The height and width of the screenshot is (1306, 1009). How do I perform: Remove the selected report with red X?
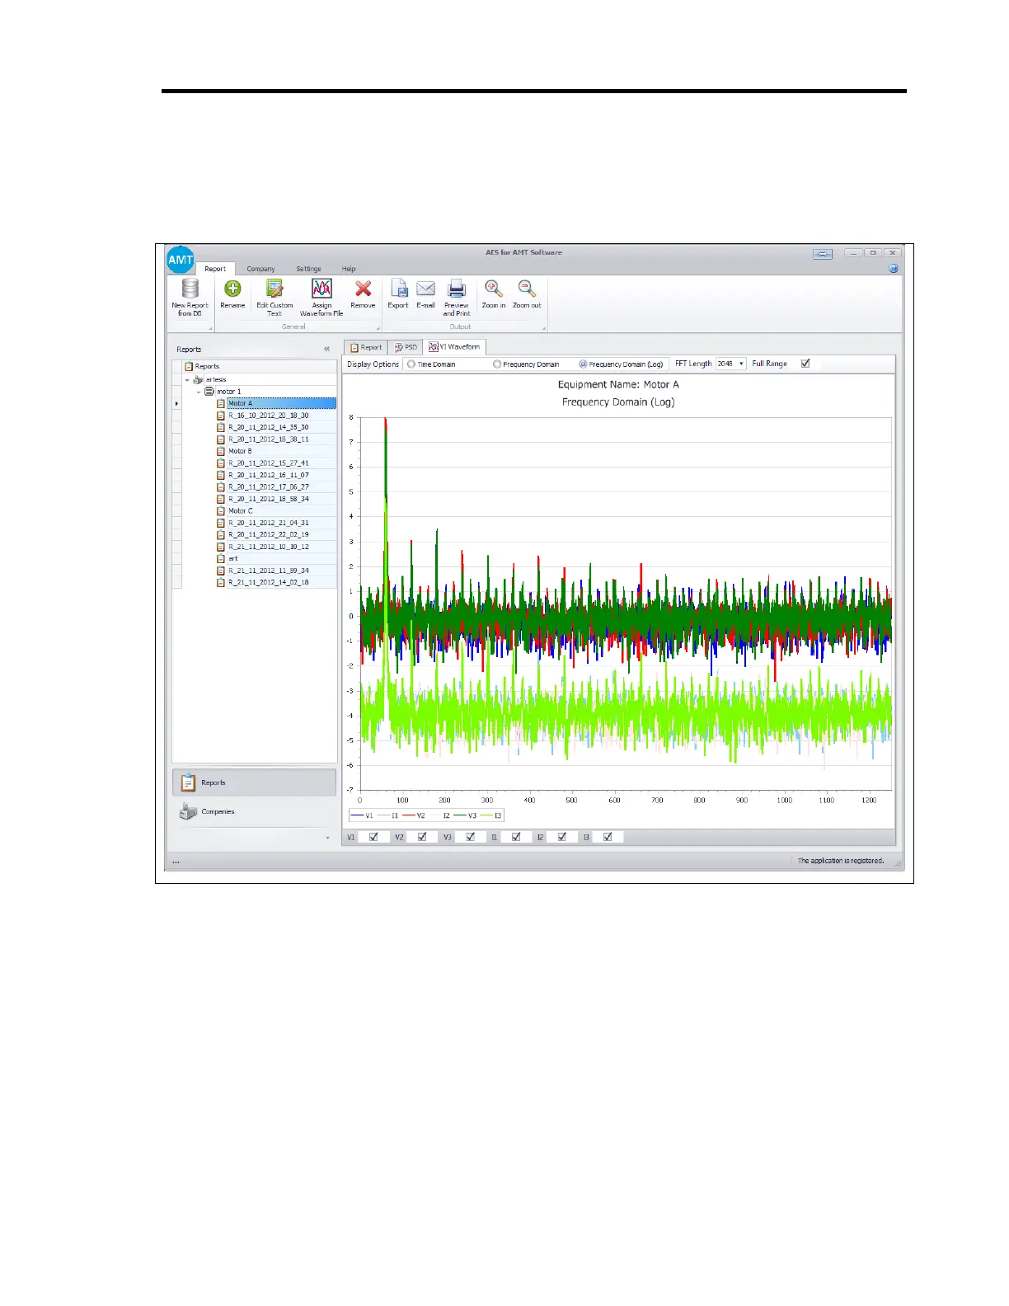[363, 289]
